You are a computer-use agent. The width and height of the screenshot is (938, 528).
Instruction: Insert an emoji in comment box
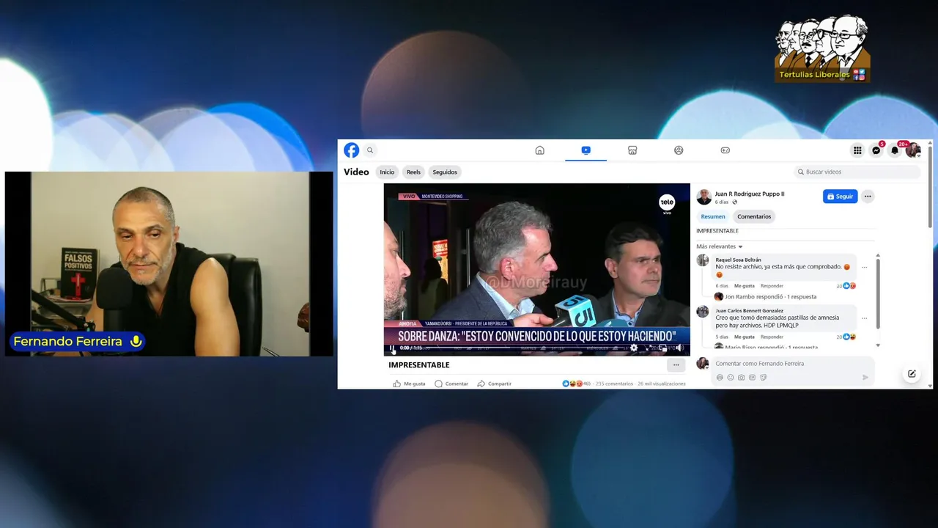point(731,378)
